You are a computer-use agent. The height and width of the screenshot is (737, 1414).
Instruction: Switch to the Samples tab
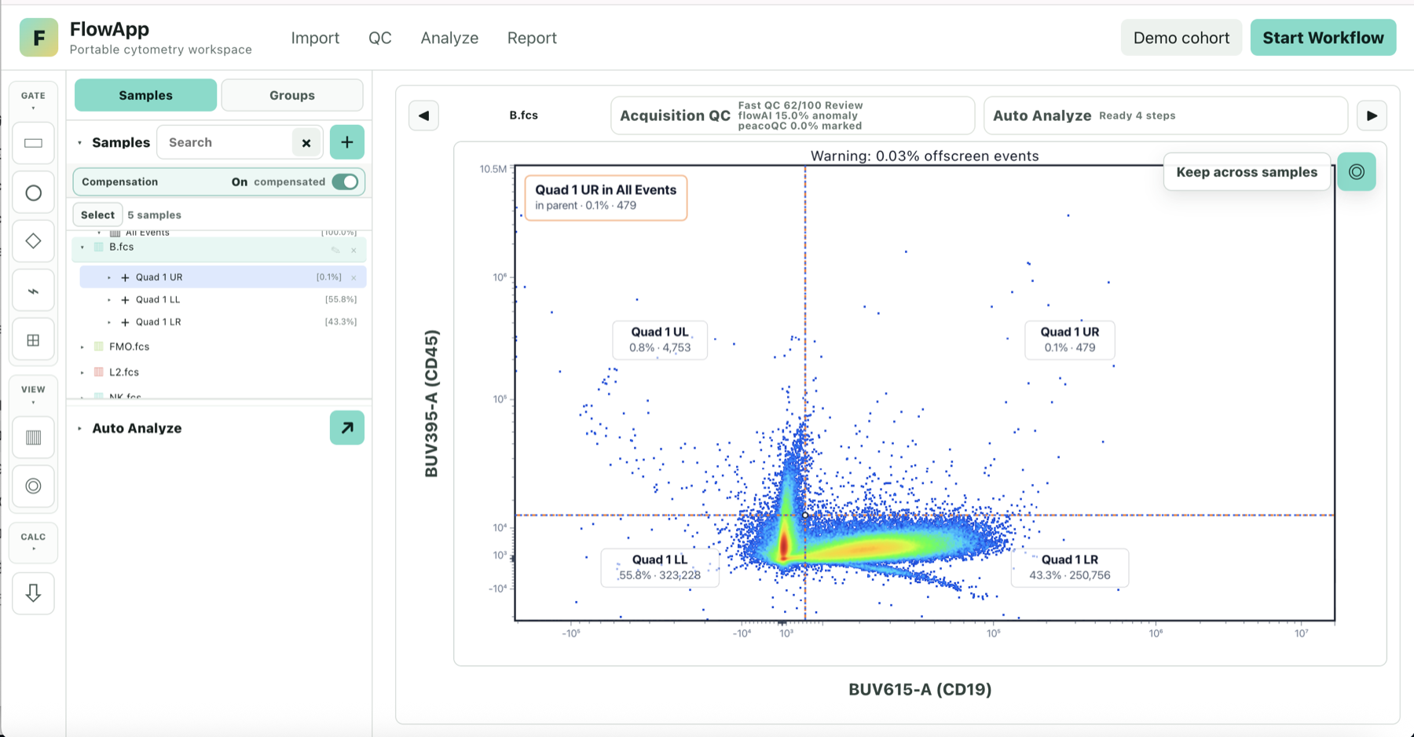tap(145, 95)
